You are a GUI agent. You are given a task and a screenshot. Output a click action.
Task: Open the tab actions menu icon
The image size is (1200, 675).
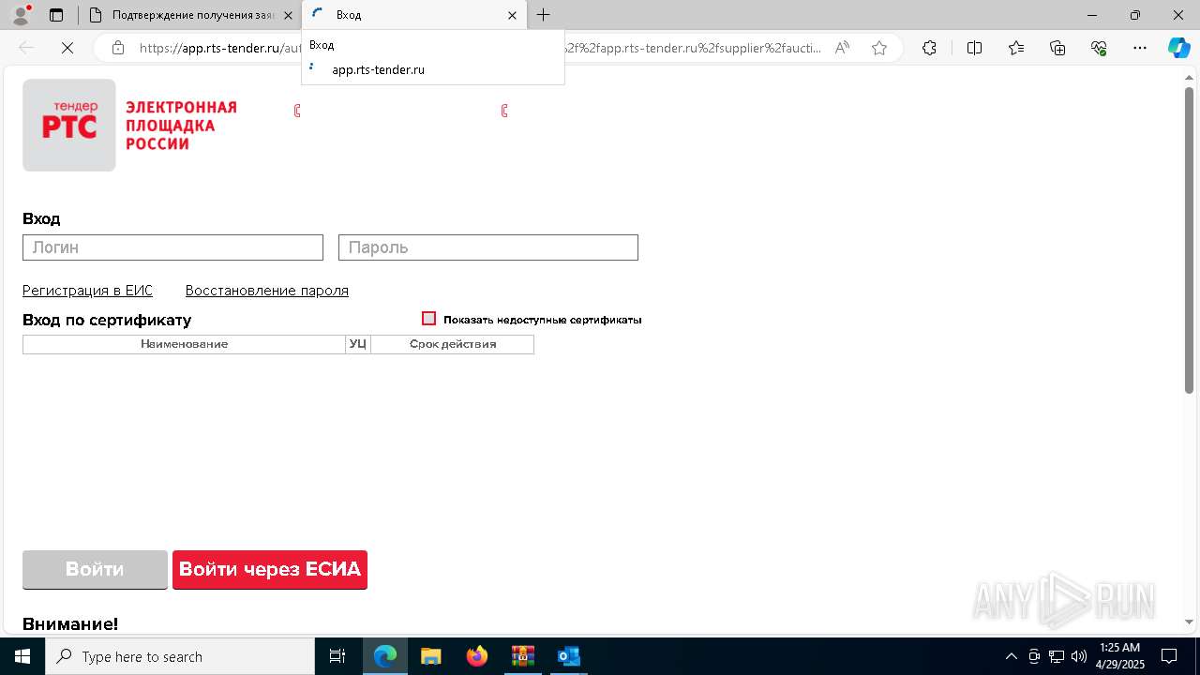coord(56,15)
